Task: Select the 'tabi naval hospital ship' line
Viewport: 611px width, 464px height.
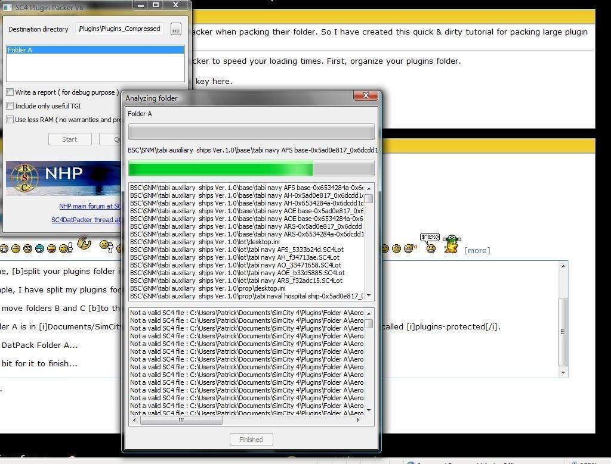Action: 246,297
